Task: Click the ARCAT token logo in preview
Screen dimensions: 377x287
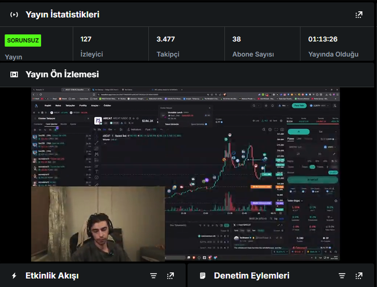Action: [98, 121]
